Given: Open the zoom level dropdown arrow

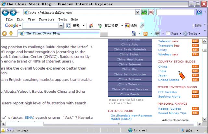Looking at the screenshot, I should [198, 130].
